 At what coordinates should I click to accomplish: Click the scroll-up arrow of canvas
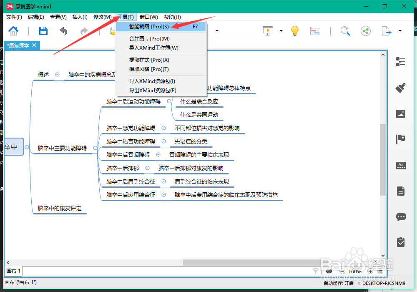point(383,55)
